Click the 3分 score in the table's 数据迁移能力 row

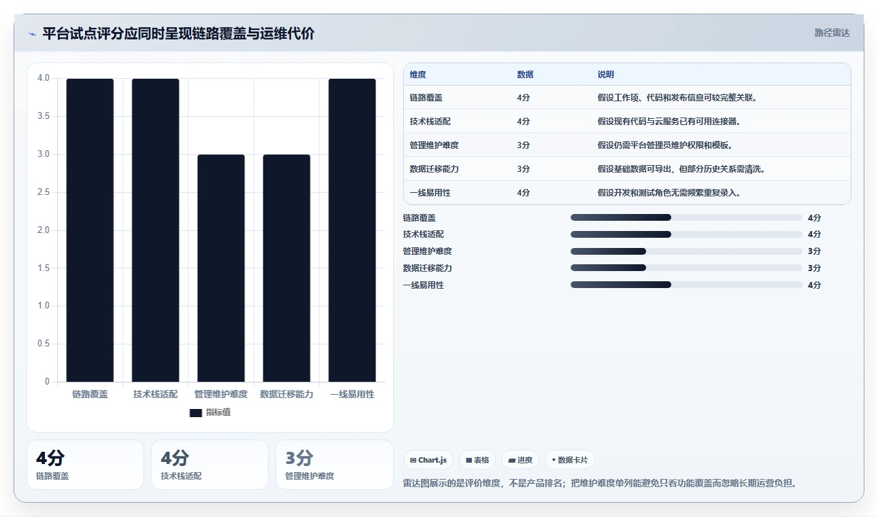524,169
